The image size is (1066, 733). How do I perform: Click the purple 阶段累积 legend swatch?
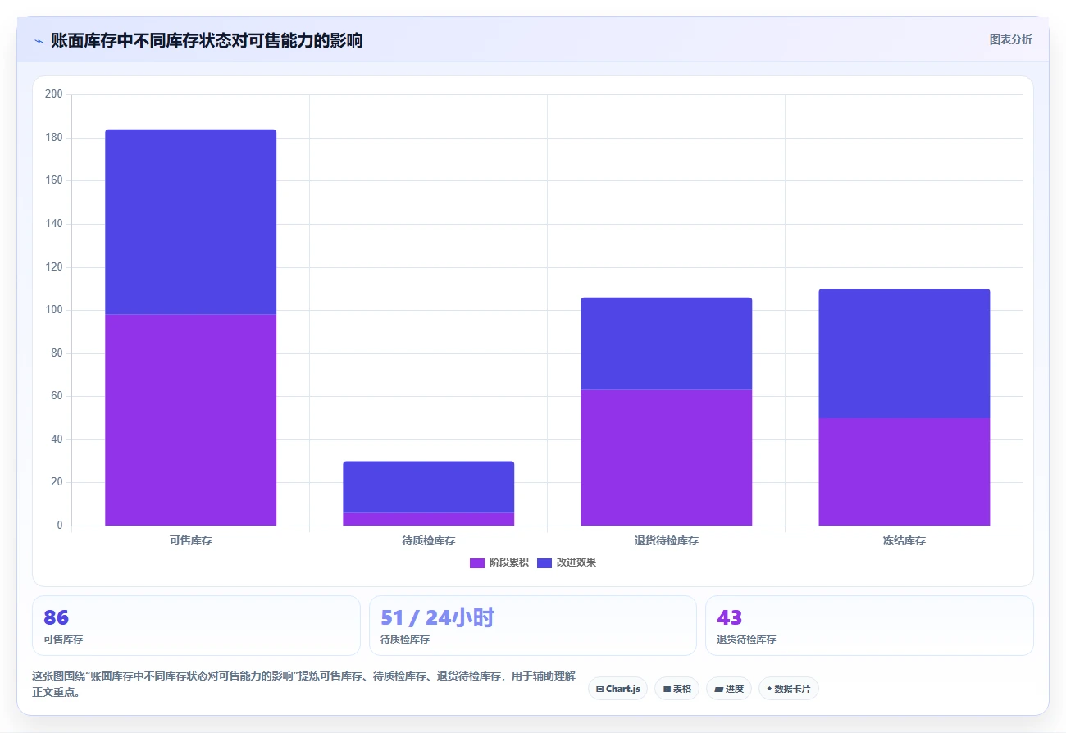477,562
